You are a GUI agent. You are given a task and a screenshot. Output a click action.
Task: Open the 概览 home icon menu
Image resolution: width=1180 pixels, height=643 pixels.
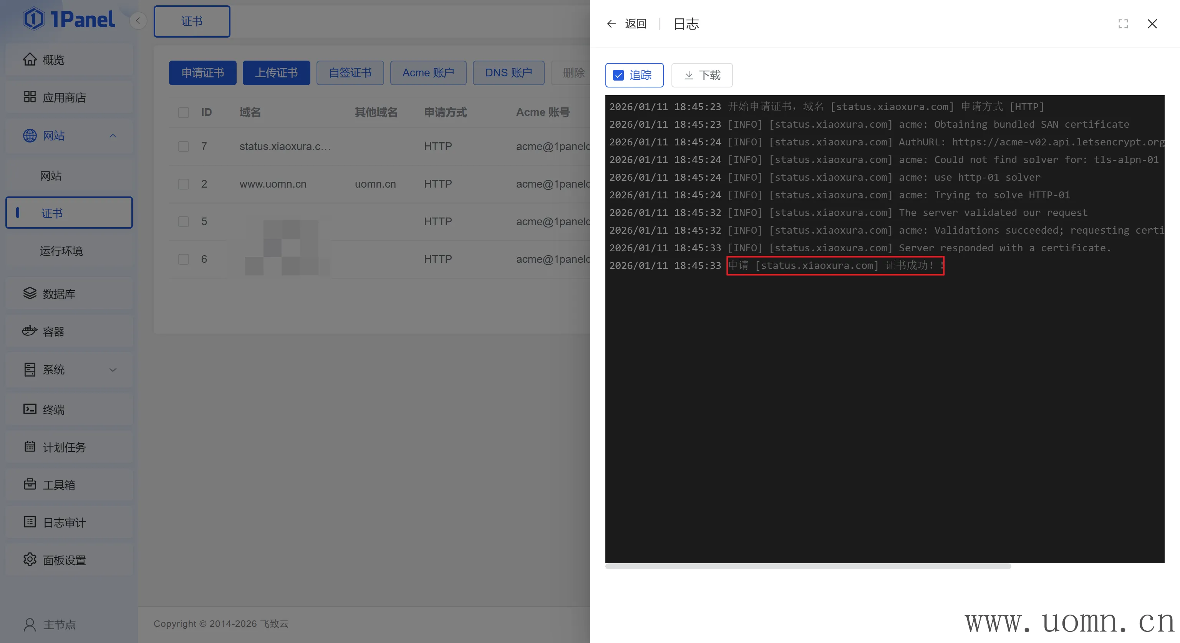[30, 59]
